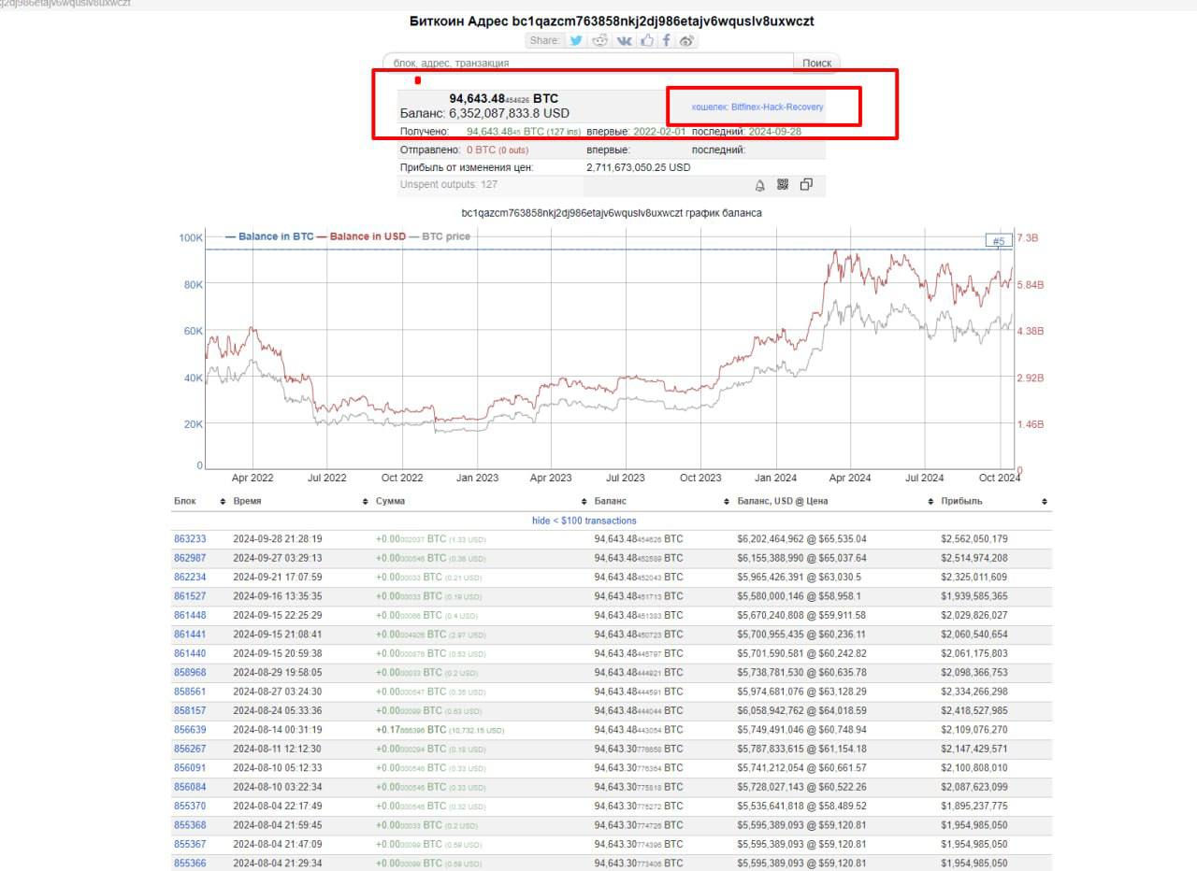Click the +0.17 BTC amount cell
This screenshot has height=871, width=1197.
coord(440,730)
